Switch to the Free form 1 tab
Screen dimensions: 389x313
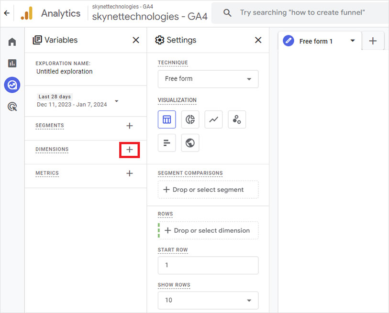316,41
